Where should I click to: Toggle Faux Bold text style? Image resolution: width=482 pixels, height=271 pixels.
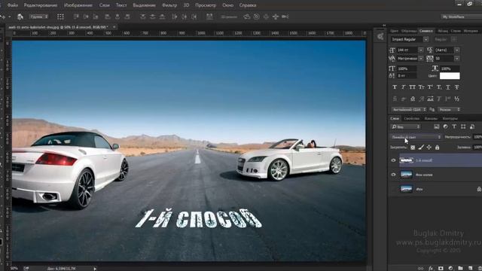click(x=395, y=87)
